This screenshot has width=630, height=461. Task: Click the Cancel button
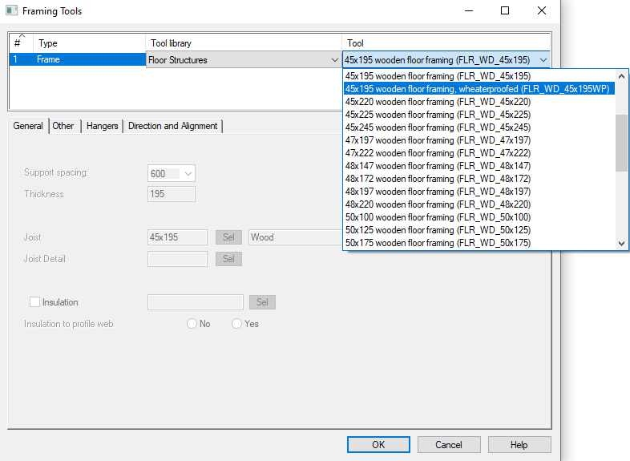point(448,444)
